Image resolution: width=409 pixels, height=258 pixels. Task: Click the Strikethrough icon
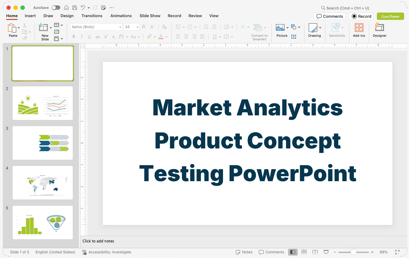point(98,37)
